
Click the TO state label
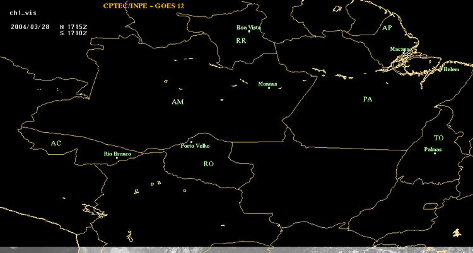[439, 138]
